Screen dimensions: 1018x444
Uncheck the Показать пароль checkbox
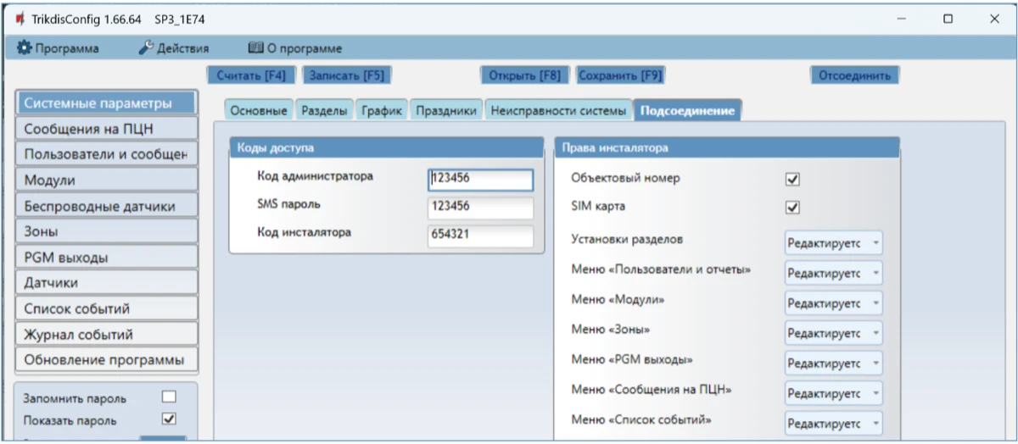click(x=168, y=419)
